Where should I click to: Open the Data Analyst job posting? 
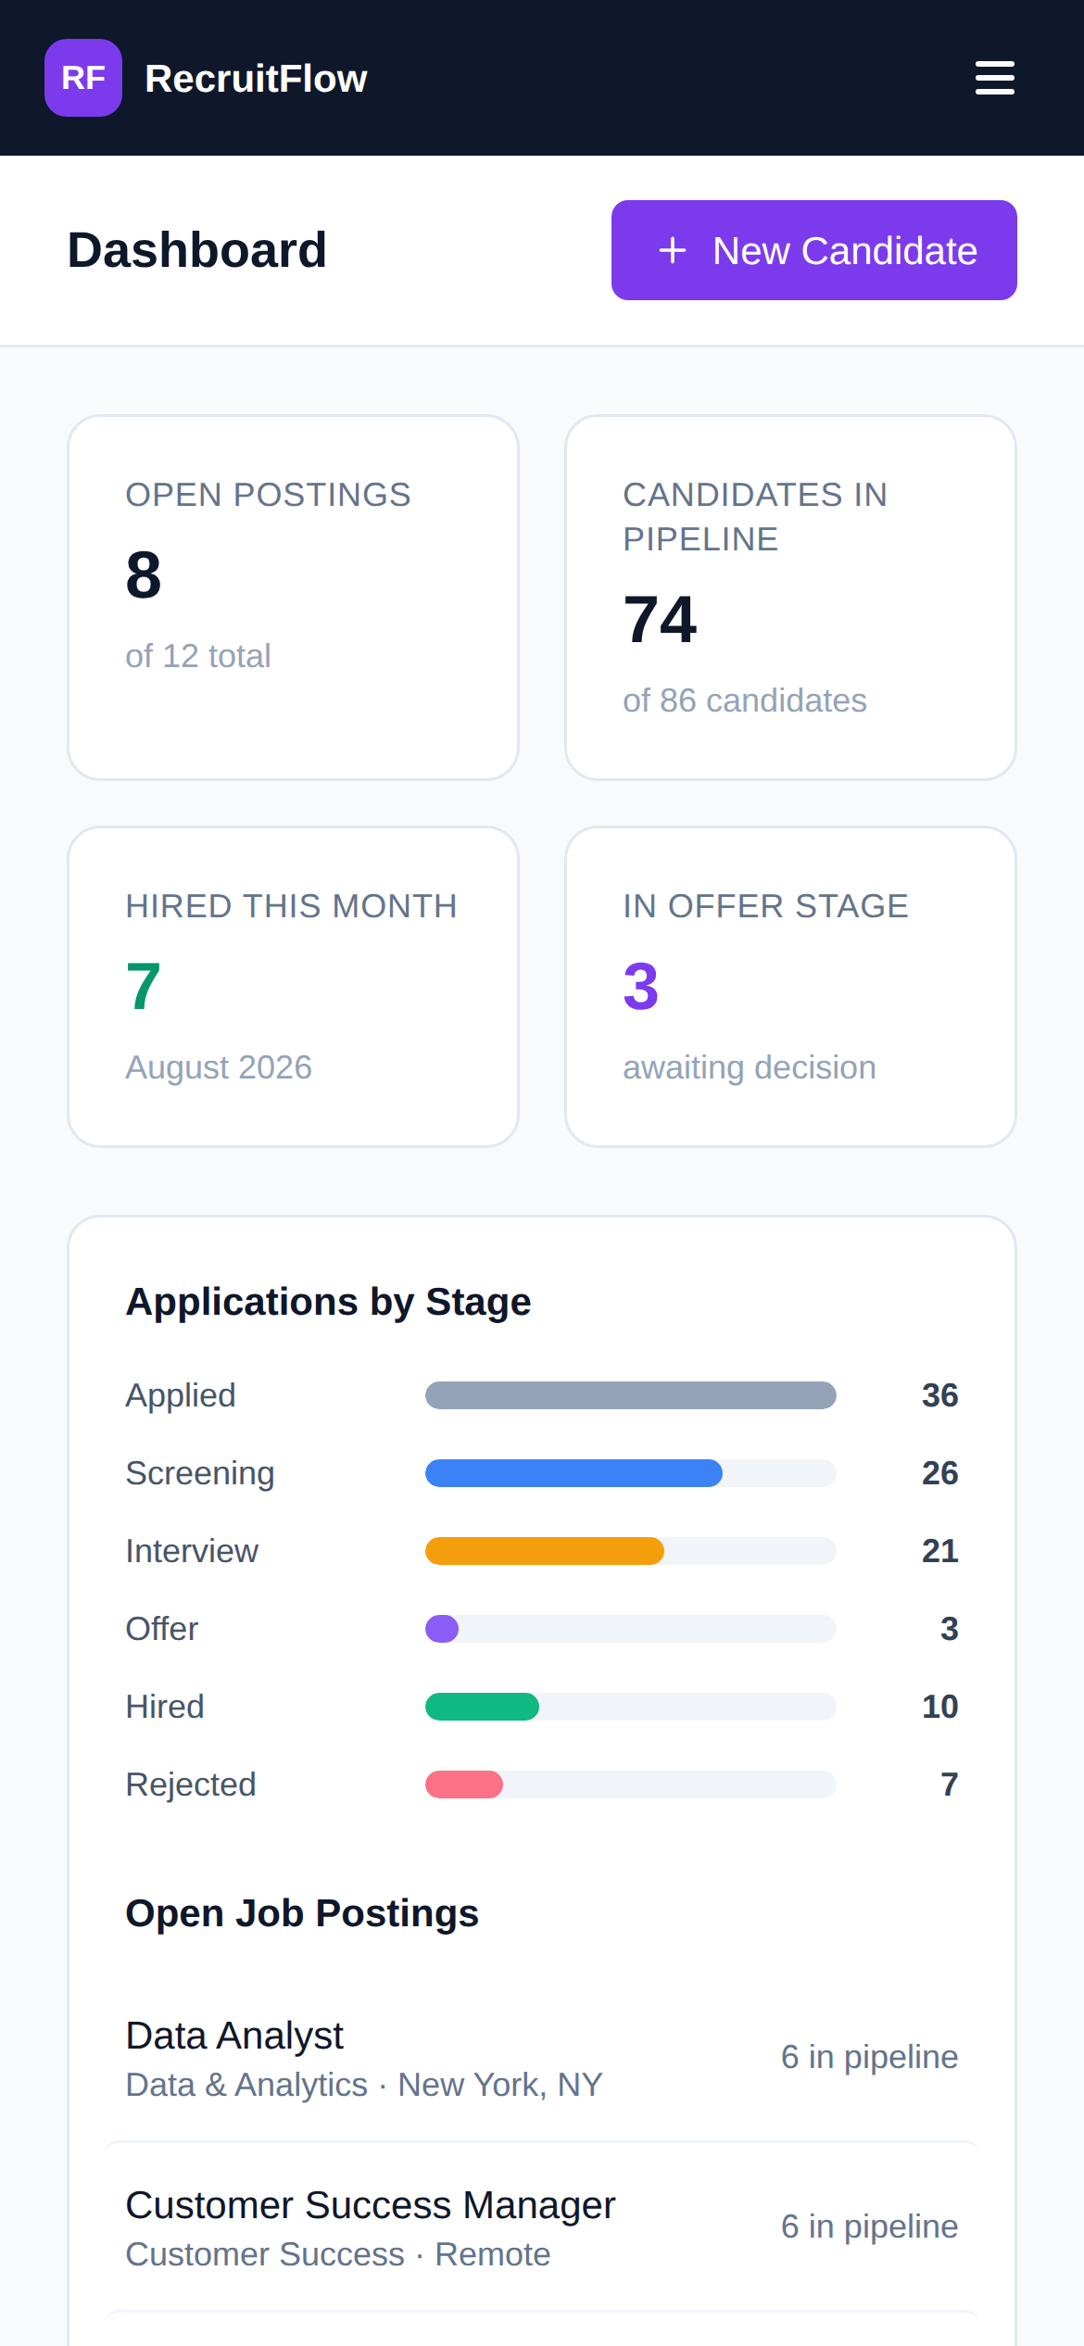542,2058
